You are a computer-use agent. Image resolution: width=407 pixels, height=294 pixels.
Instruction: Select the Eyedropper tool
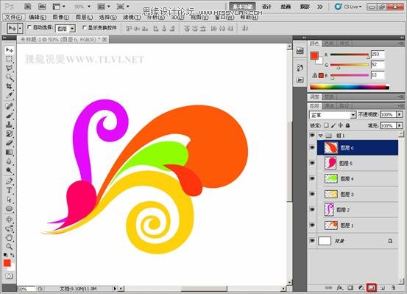(x=10, y=96)
